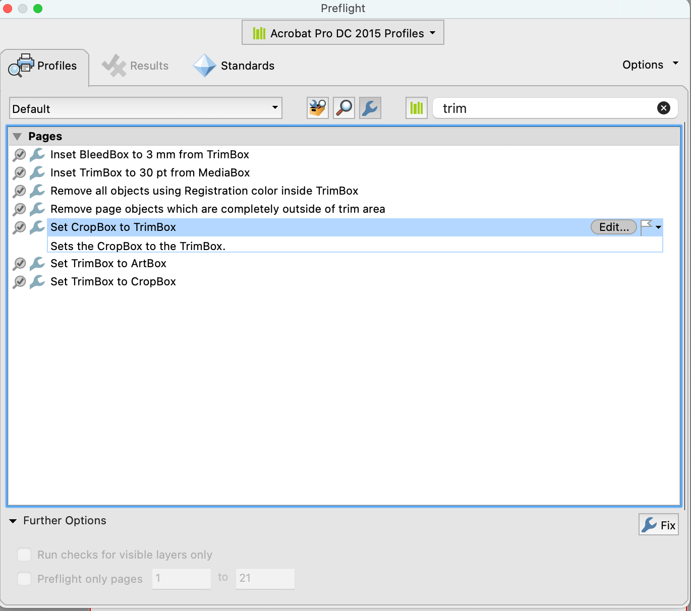Click the edit profiles package icon

click(x=317, y=108)
